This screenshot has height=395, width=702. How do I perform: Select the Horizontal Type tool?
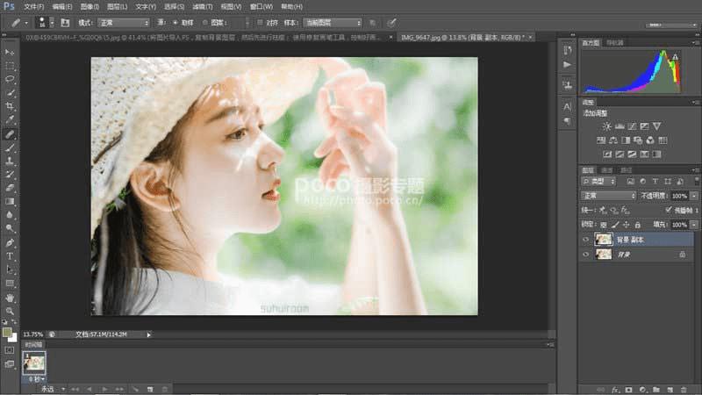click(10, 256)
